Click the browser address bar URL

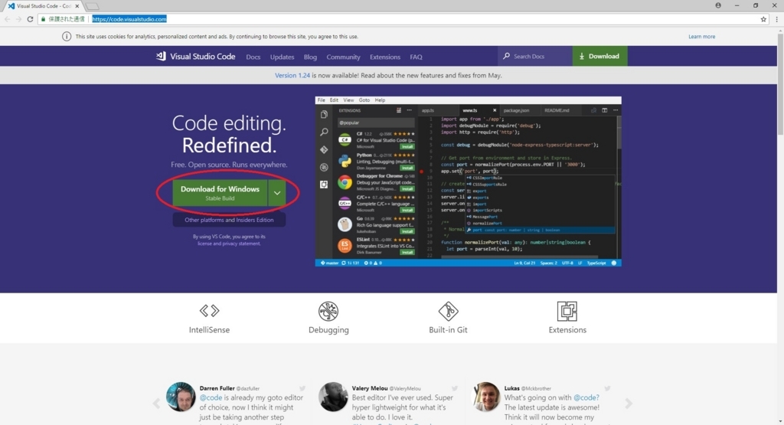tap(129, 19)
